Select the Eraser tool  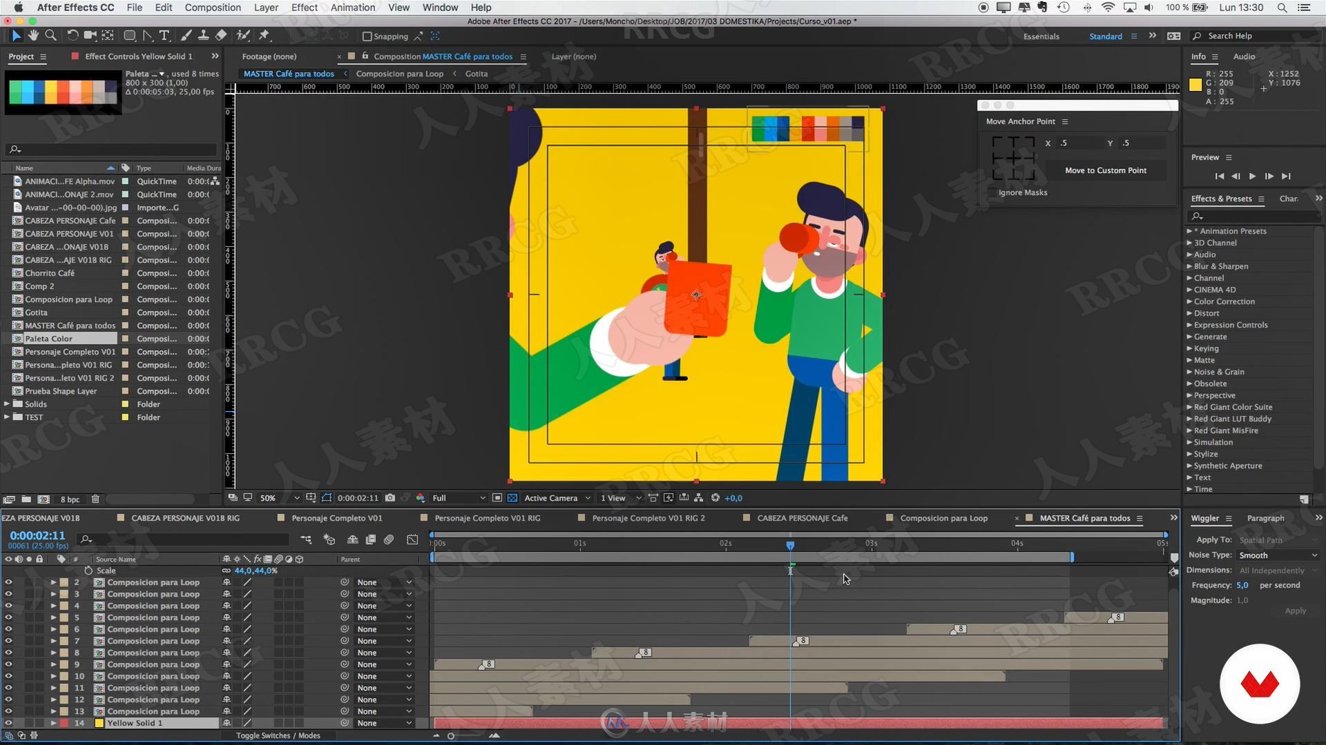coord(221,35)
